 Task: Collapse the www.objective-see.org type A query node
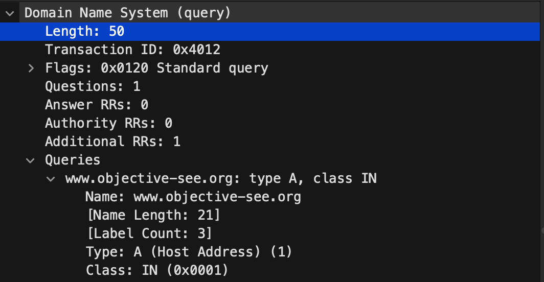tap(51, 179)
